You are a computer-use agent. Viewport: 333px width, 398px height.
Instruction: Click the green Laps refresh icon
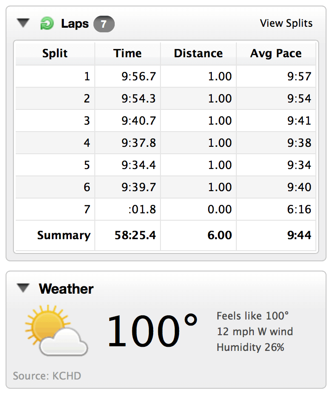(47, 24)
